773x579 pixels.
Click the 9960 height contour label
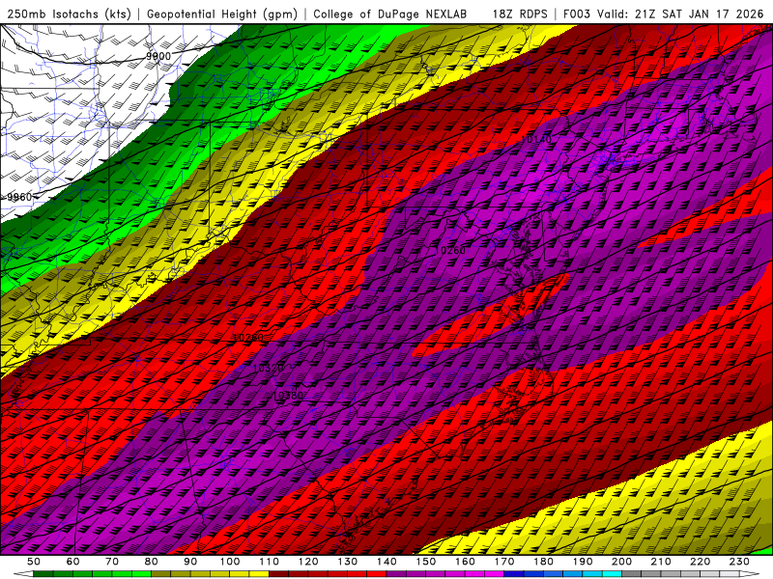19,197
